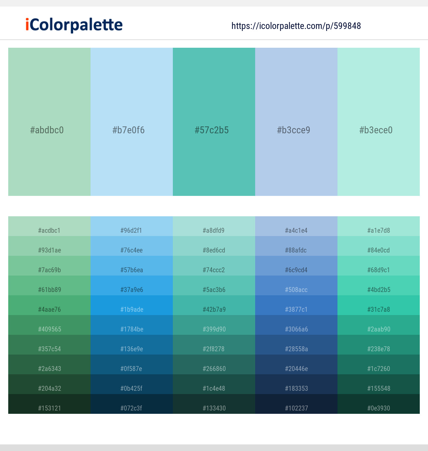
Task: Select the #5ac3b6 teal shade cell
Action: 214,286
